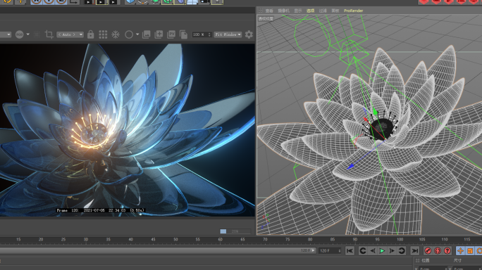482x270 pixels.
Task: Open the 过滤 viewport menu
Action: [323, 11]
